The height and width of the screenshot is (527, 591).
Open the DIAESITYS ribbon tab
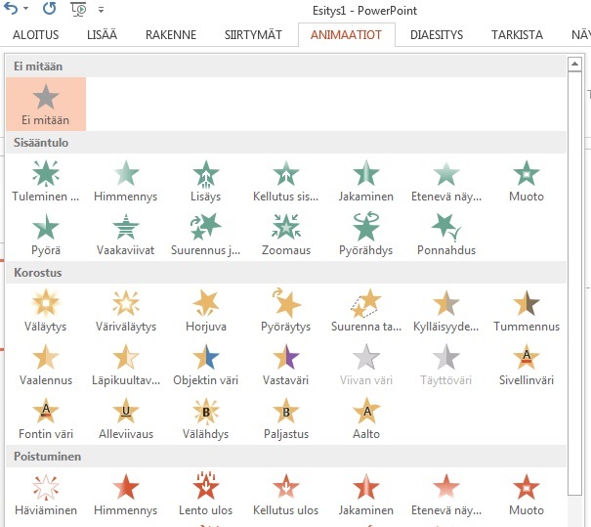tap(437, 35)
